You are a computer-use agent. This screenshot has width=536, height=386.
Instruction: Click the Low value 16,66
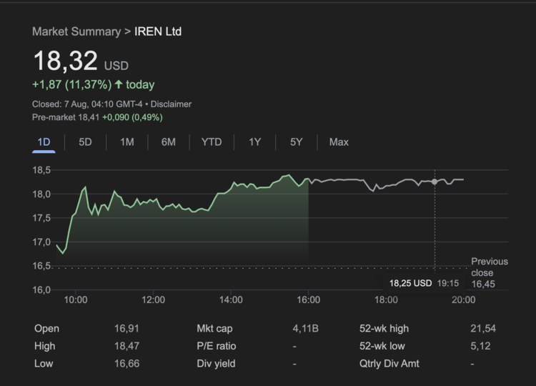click(126, 363)
